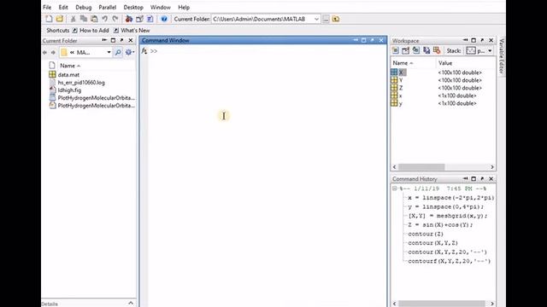Image resolution: width=547 pixels, height=307 pixels.
Task: Open the GUIDE icon in the toolbar
Action: point(139,19)
